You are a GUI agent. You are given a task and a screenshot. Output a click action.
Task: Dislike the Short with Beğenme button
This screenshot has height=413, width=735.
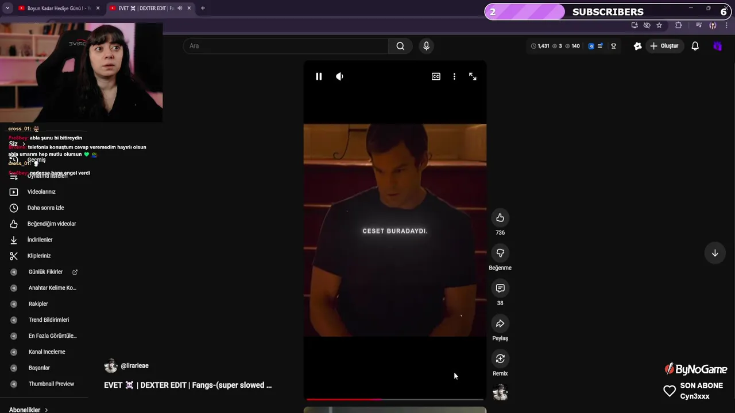pos(500,253)
